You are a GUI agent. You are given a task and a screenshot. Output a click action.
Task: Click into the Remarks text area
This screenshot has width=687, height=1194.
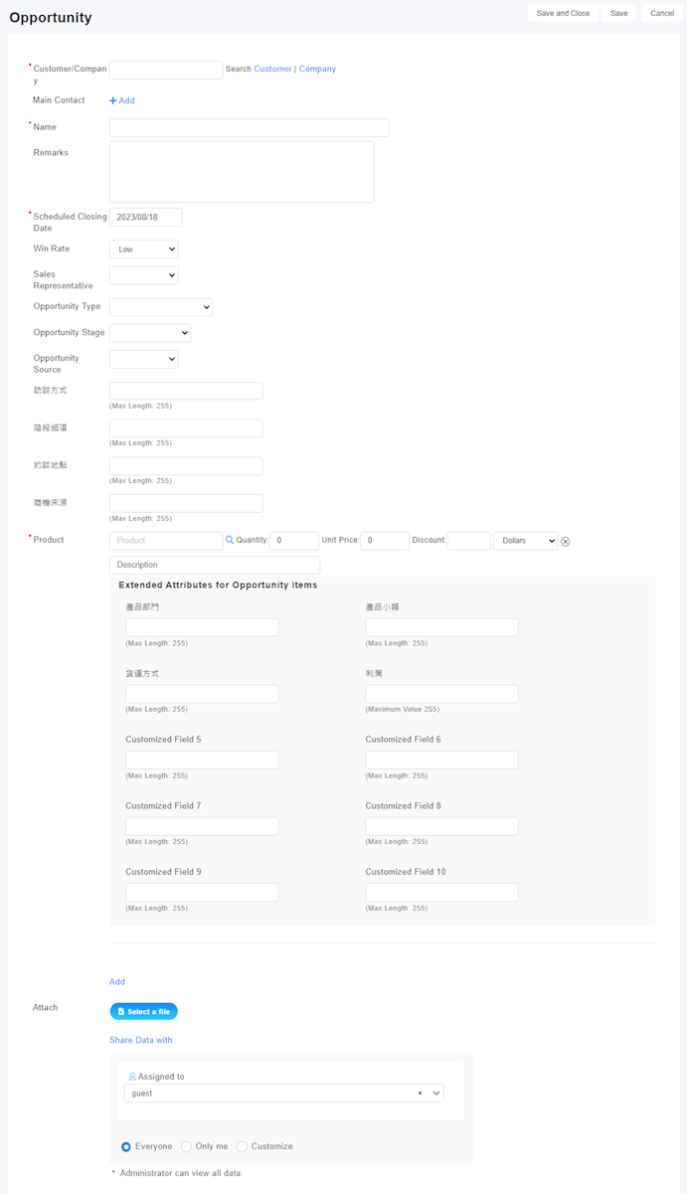coord(242,172)
